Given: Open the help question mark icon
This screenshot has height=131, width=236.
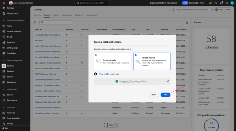Looking at the screenshot, I should (x=216, y=3).
